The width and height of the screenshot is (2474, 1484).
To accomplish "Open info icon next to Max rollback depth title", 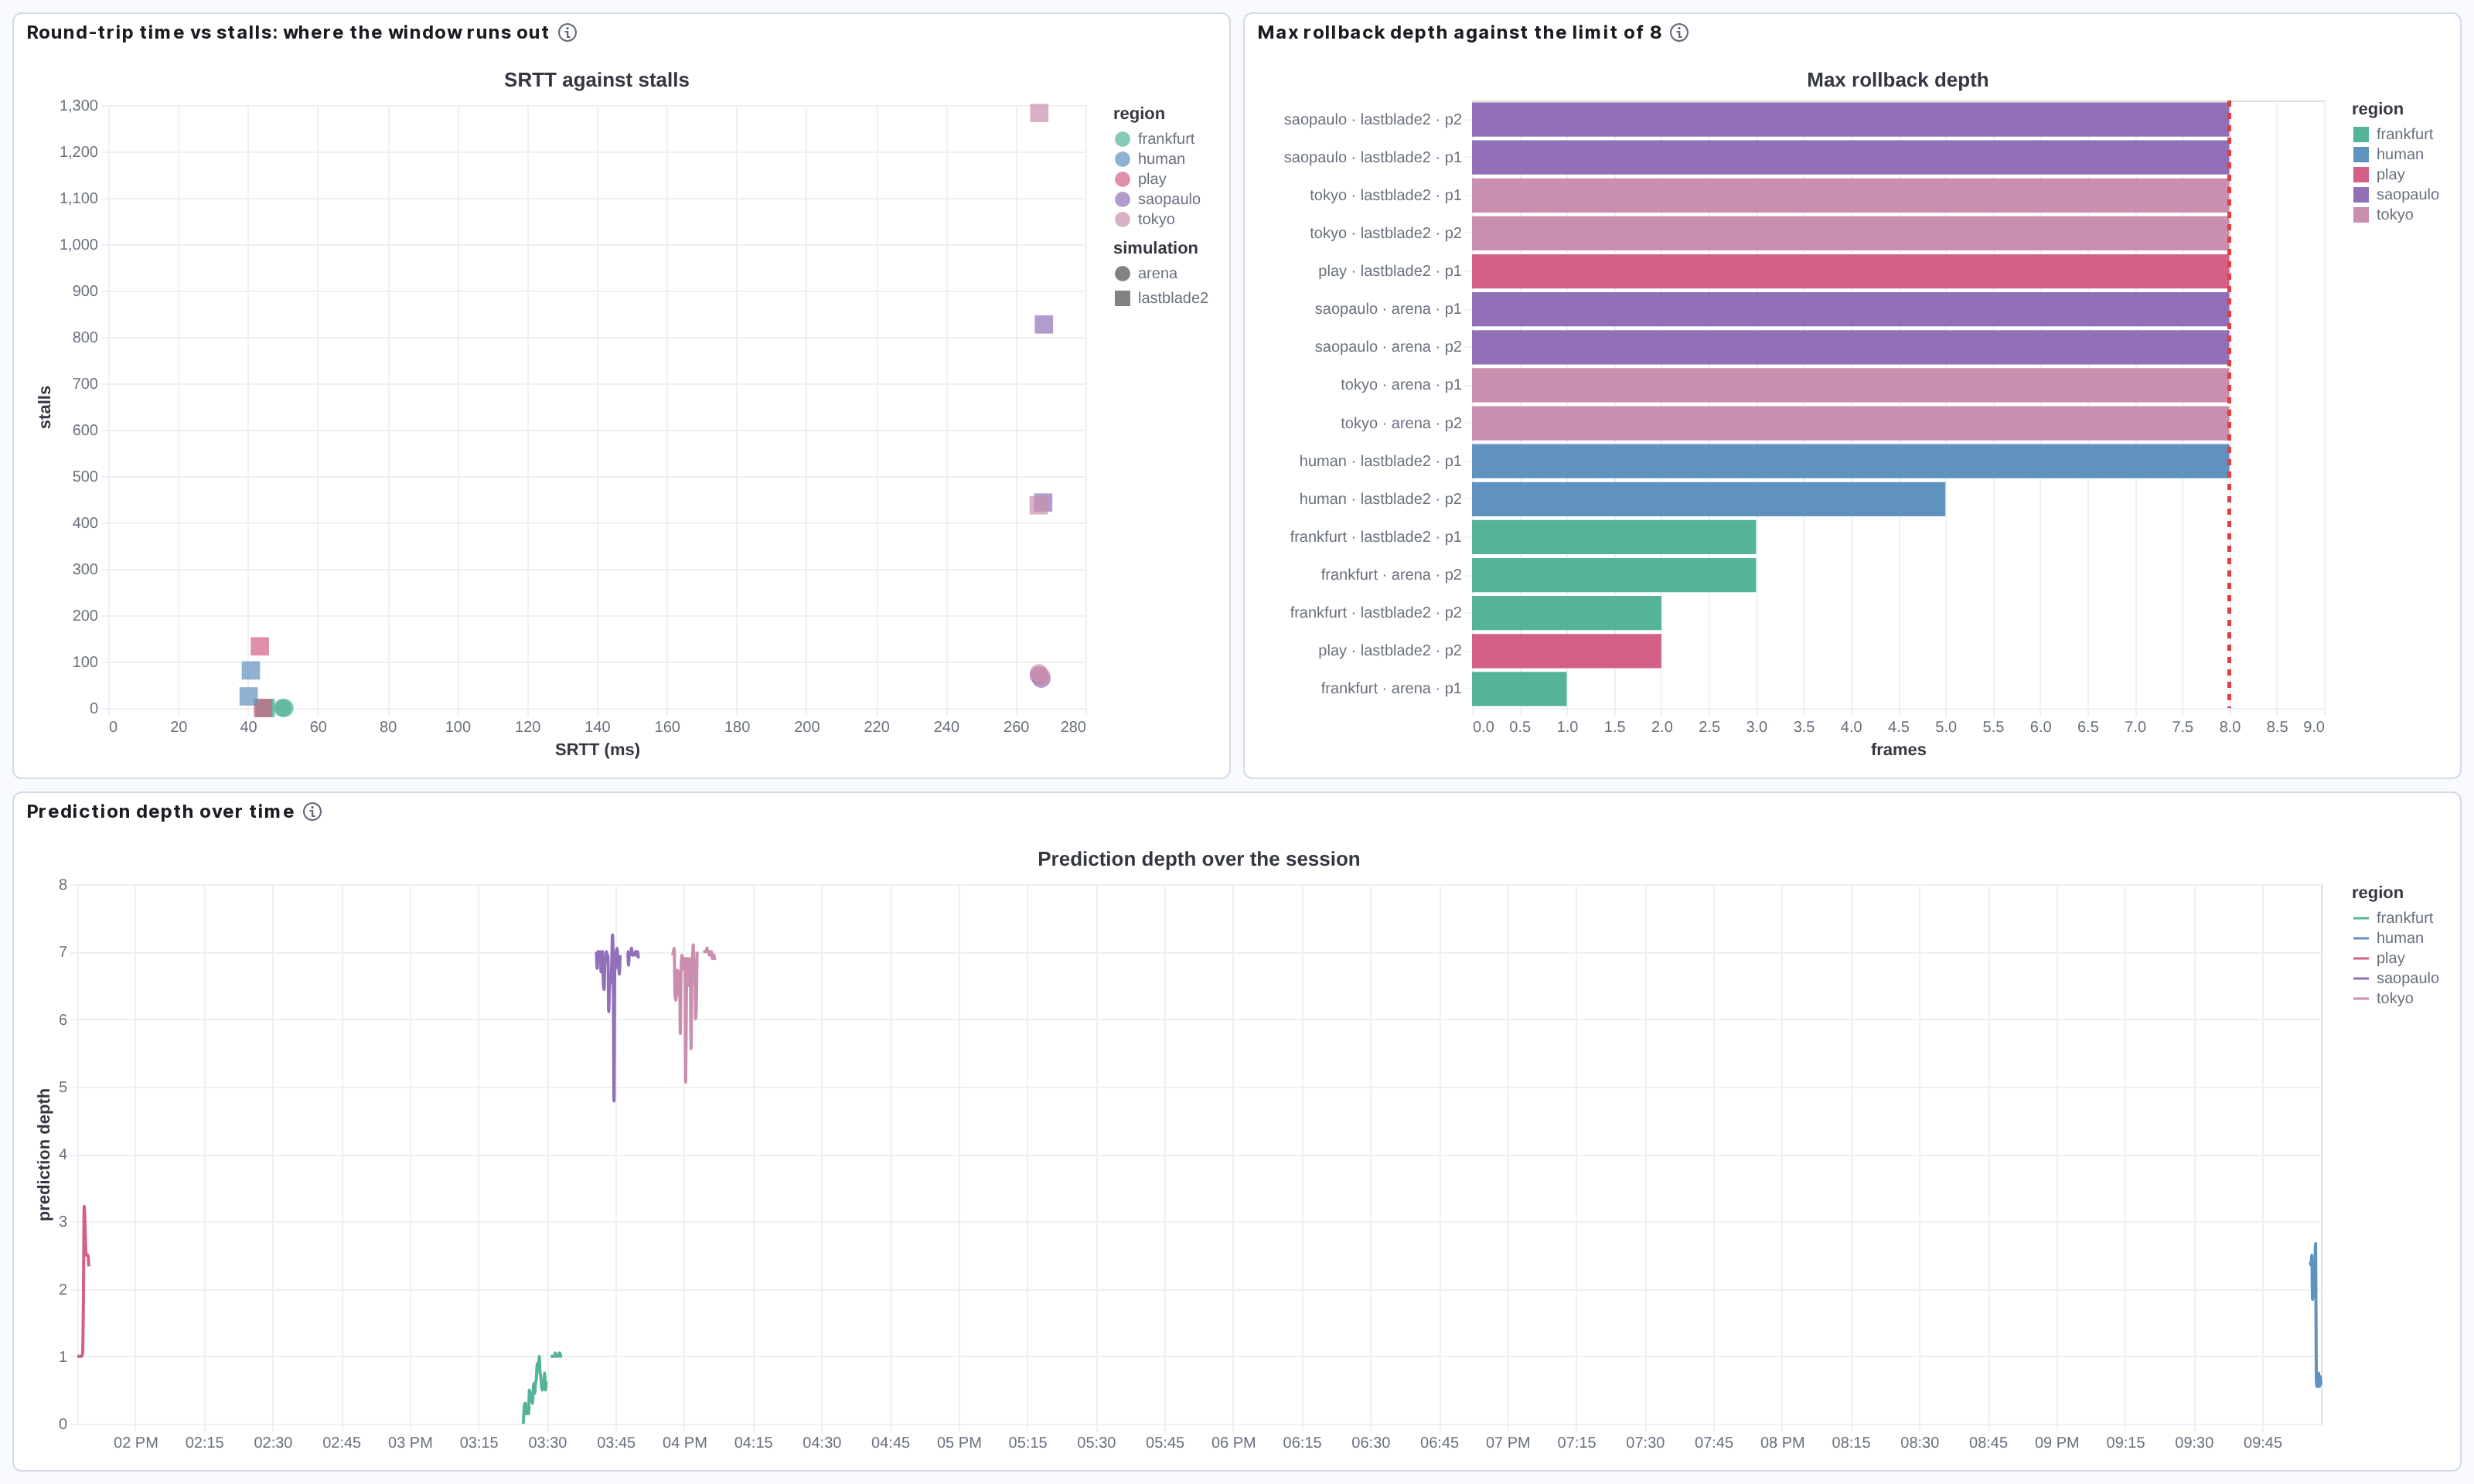I will point(1679,32).
